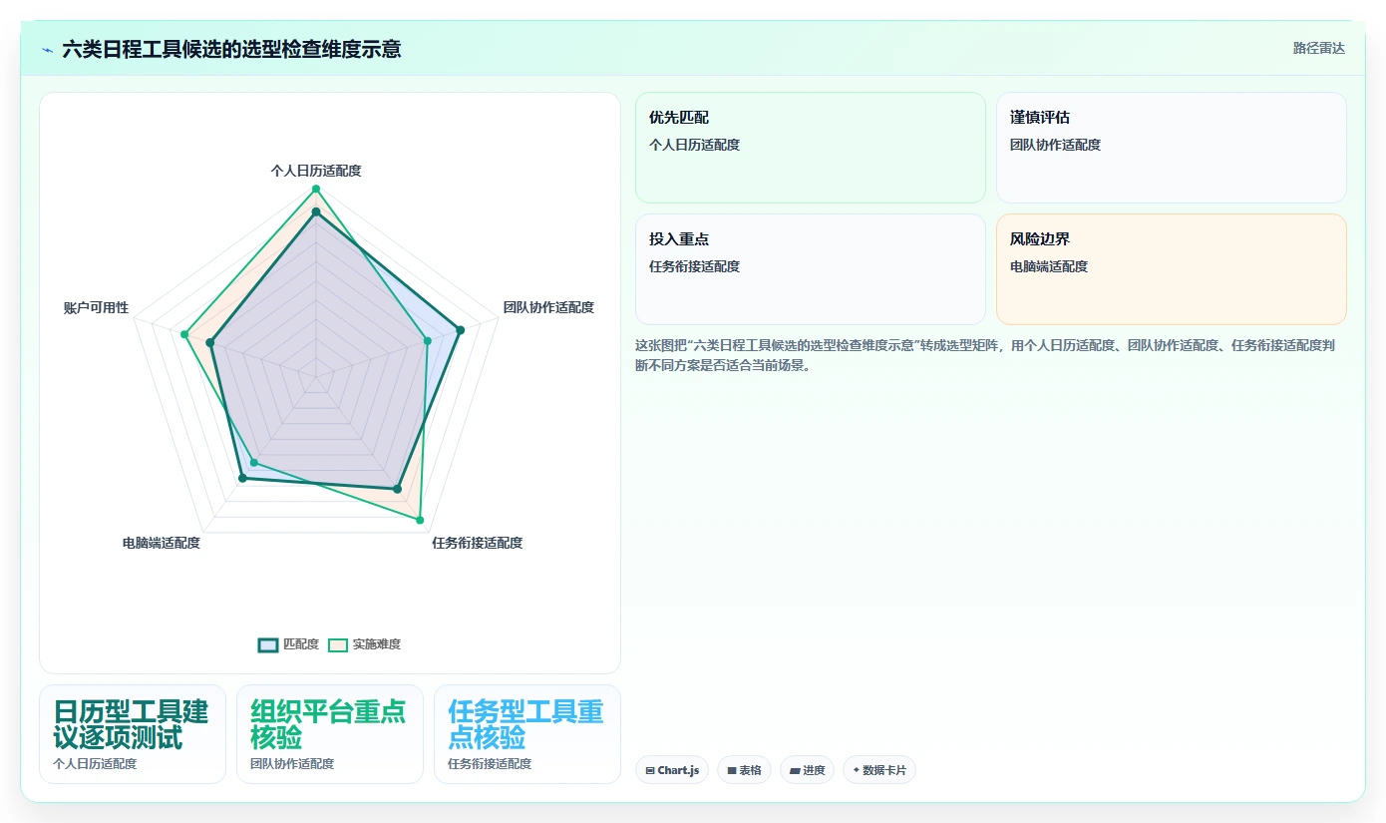This screenshot has height=823, width=1386.
Task: Click the dark 匹配度 point on 团队协作适配度 axis
Action: pos(460,330)
